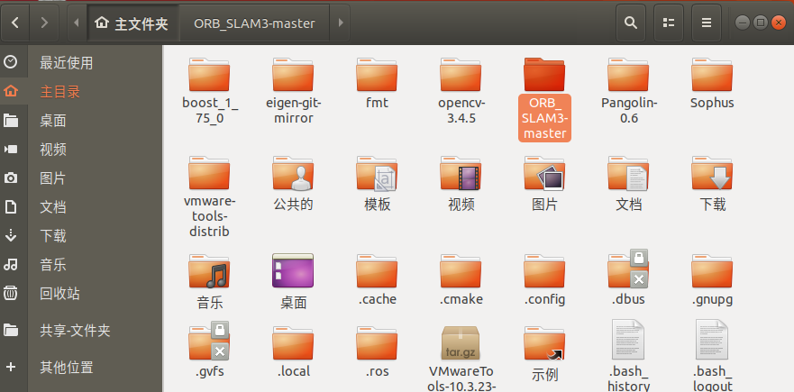Select the boost_1_75_0 folder icon
Viewport: 794px width, 392px height.
(x=209, y=74)
